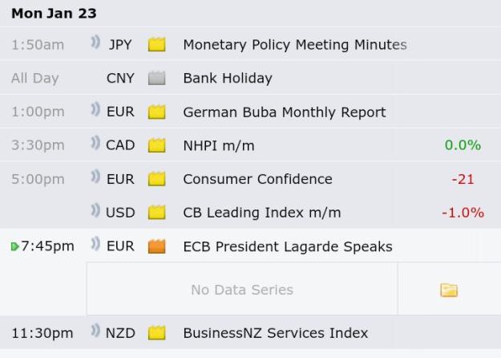This screenshot has width=501, height=358.
Task: Click impact icon for CB Leading Index
Action: (157, 213)
